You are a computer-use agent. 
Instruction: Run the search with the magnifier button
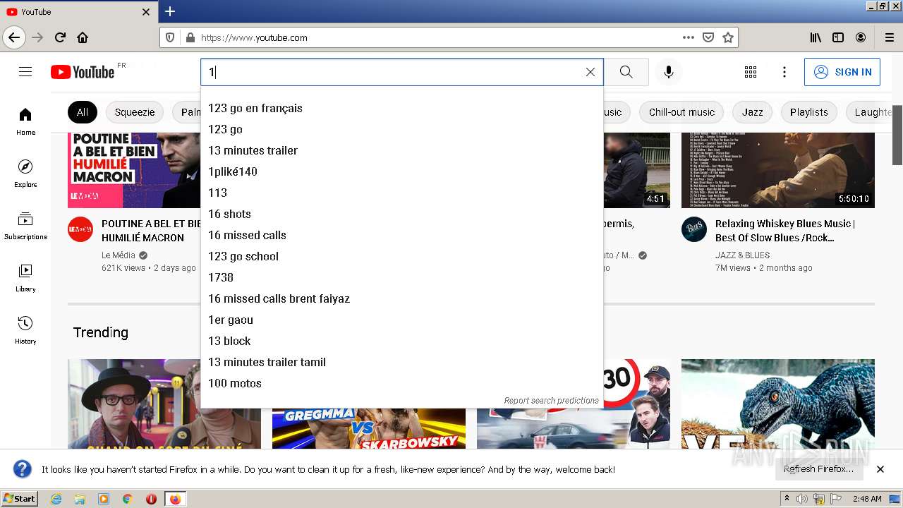(626, 72)
